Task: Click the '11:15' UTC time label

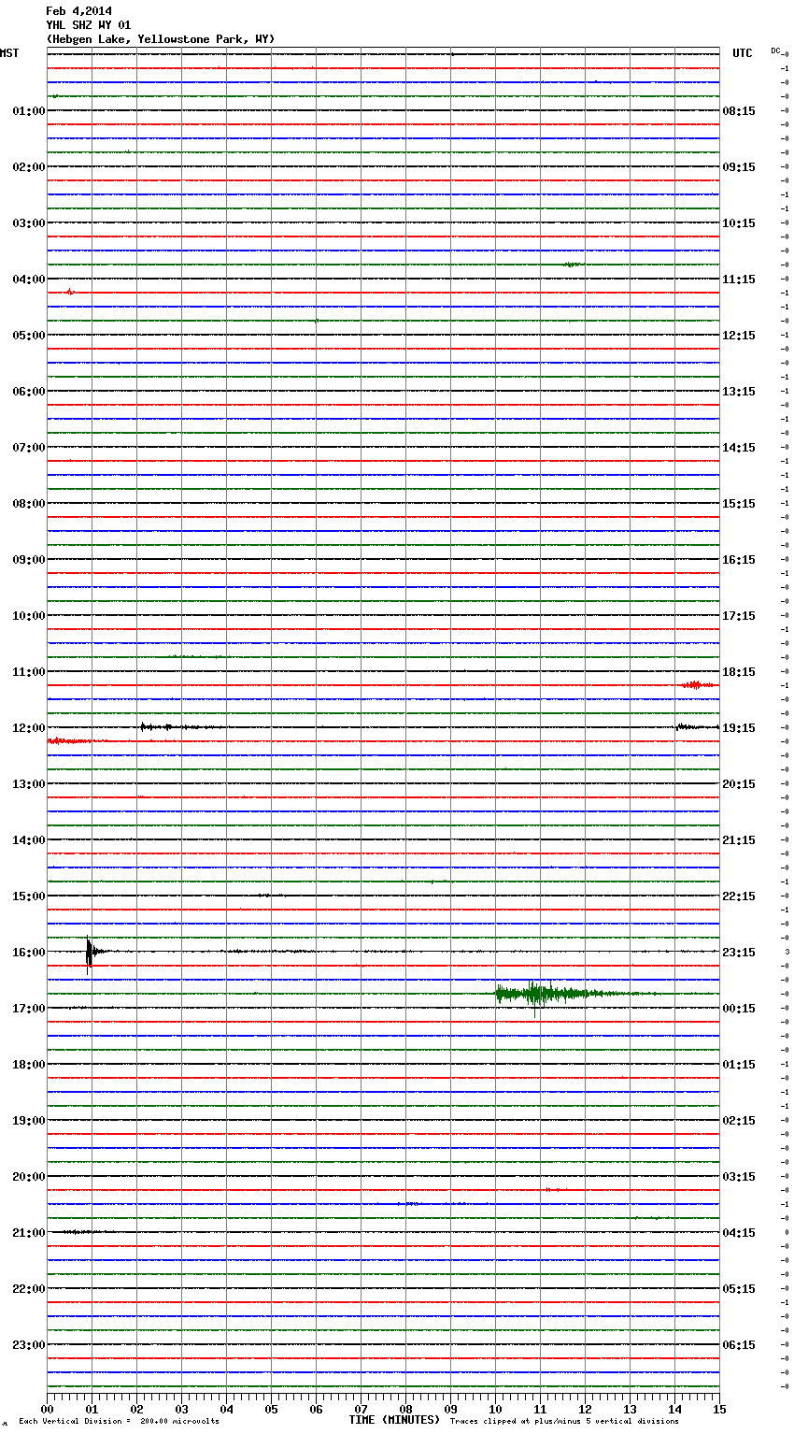Action: 739,280
